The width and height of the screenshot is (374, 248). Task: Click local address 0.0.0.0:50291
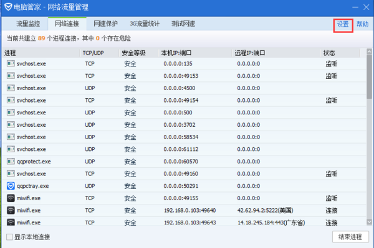coord(181,186)
